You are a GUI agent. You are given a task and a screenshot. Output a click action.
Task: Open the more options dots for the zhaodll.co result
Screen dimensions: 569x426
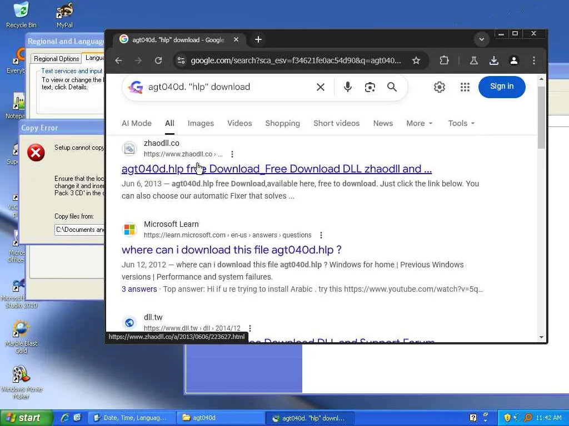232,154
